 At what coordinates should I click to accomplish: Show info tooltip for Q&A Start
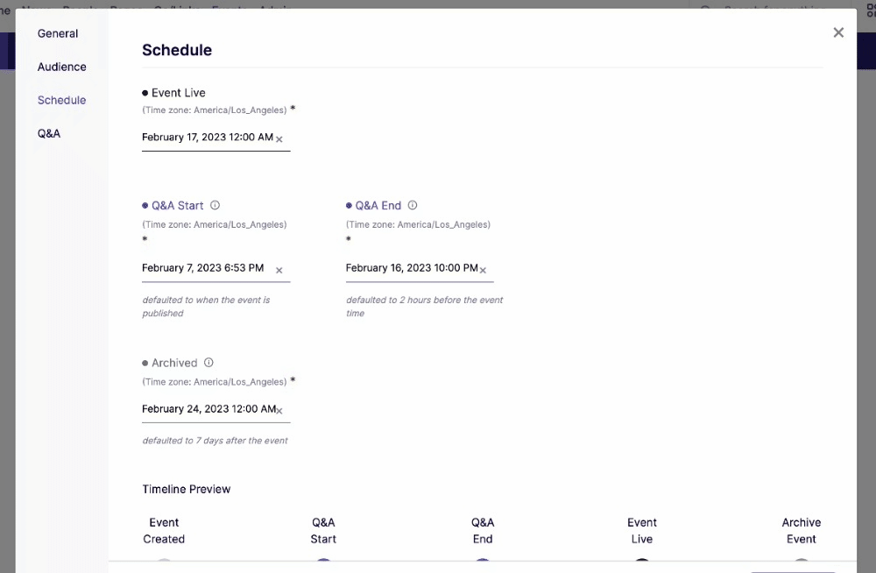tap(215, 205)
